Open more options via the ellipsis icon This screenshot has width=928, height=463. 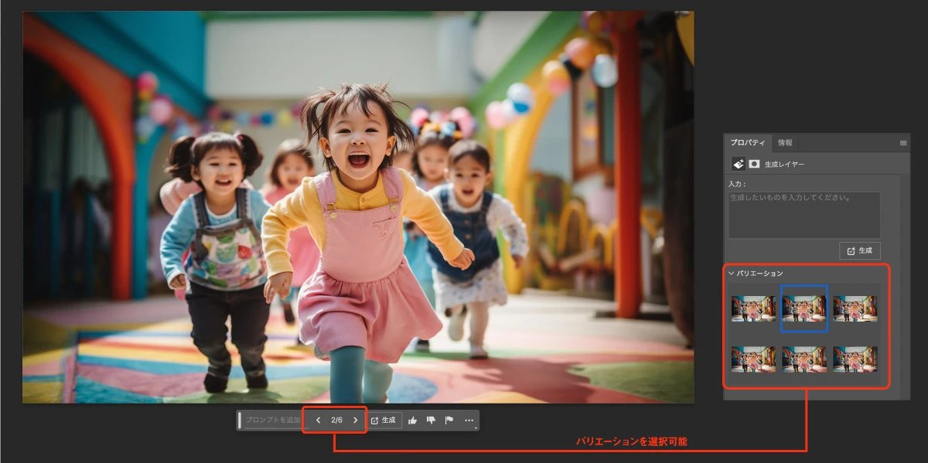pos(468,420)
